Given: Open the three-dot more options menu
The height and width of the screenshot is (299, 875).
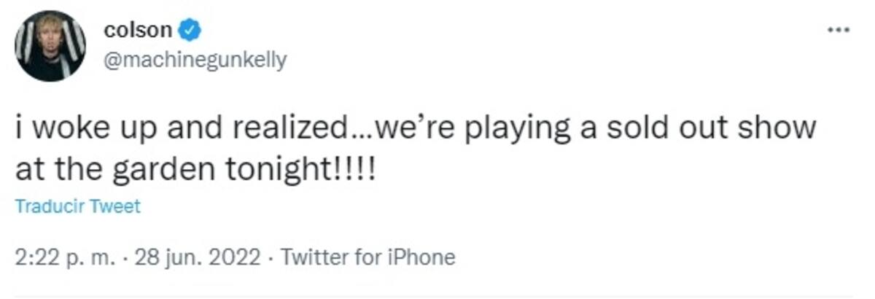Looking at the screenshot, I should coord(839,29).
